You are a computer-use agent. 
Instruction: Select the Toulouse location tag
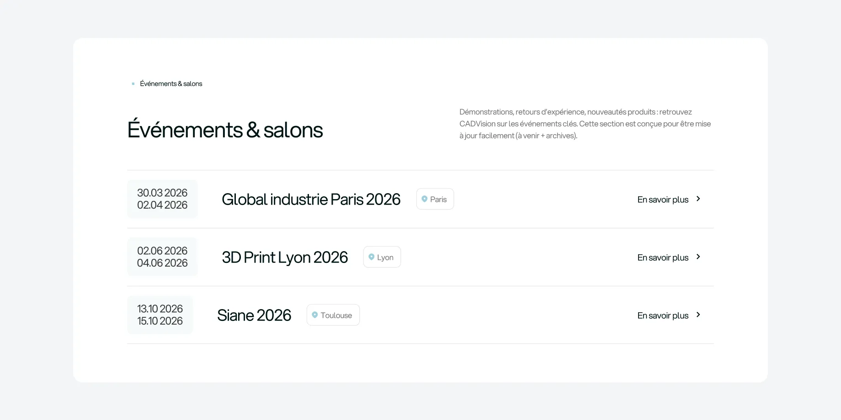(x=333, y=315)
